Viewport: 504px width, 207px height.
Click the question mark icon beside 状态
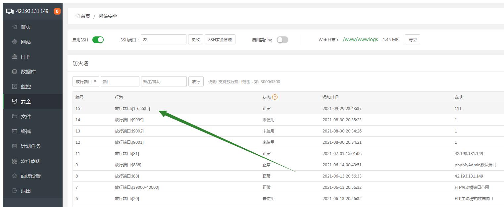[275, 97]
